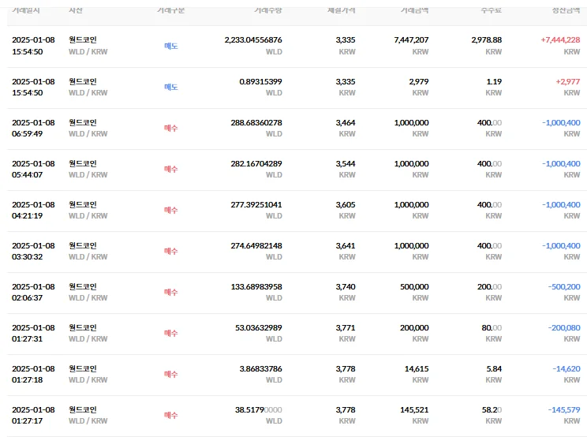Viewport: 587px width, 437px height.
Task: Click the +2,977 KRW settlement amount
Action: [x=567, y=81]
